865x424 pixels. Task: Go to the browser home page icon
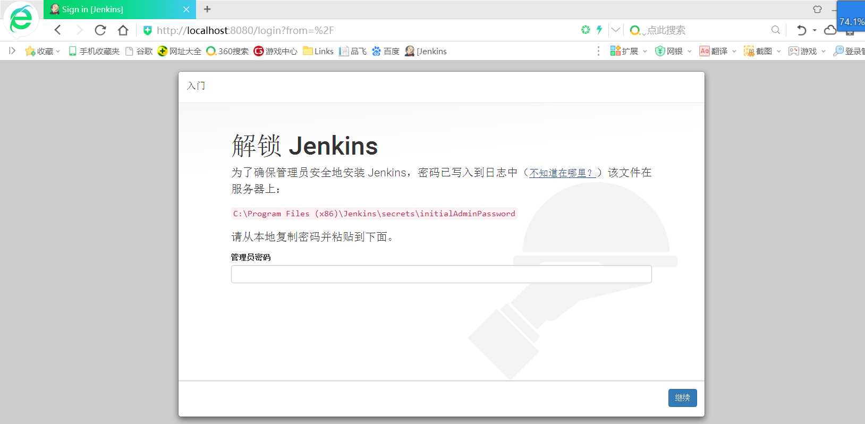tap(123, 30)
